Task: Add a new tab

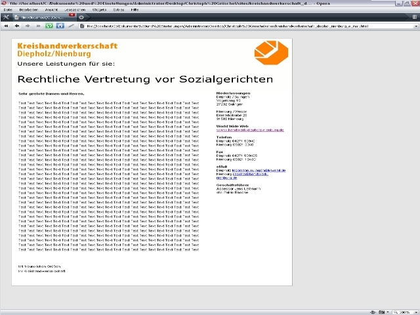Action: (x=81, y=17)
